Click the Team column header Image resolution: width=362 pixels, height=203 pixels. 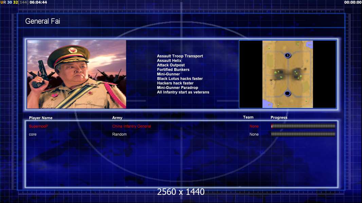(x=248, y=117)
